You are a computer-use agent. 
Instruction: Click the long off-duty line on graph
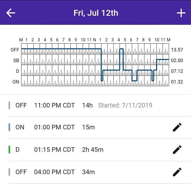(61, 49)
